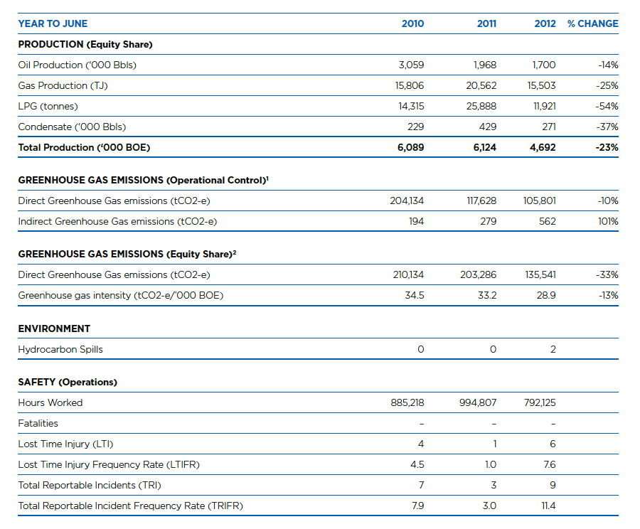Click the 6,124 total production value
The width and height of the screenshot is (640, 529).
[485, 147]
